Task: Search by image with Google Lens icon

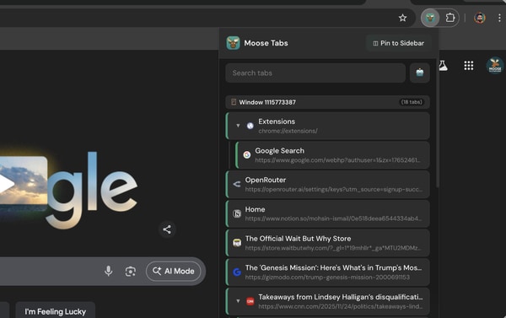Action: (131, 272)
